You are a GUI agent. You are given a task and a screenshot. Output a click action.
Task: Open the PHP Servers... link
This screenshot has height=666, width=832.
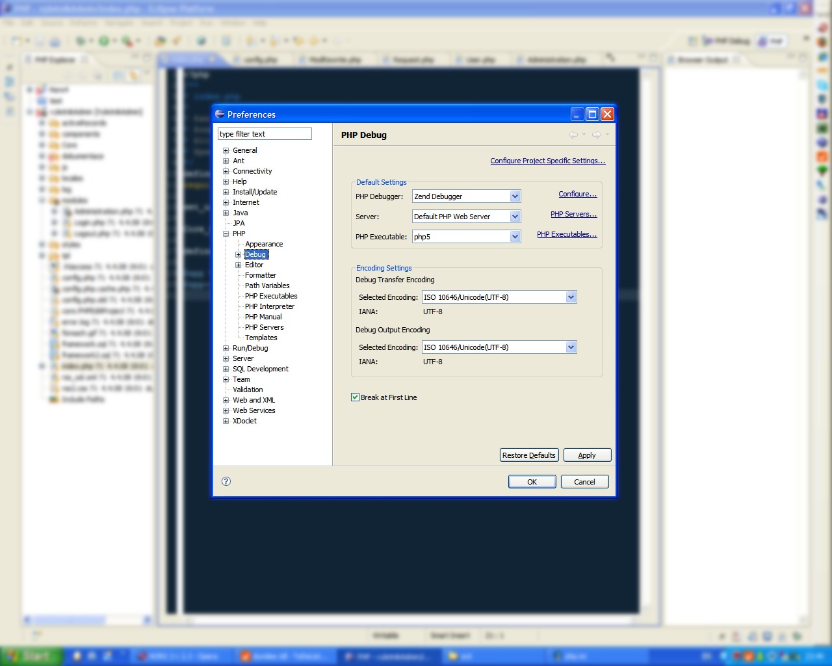pos(573,214)
